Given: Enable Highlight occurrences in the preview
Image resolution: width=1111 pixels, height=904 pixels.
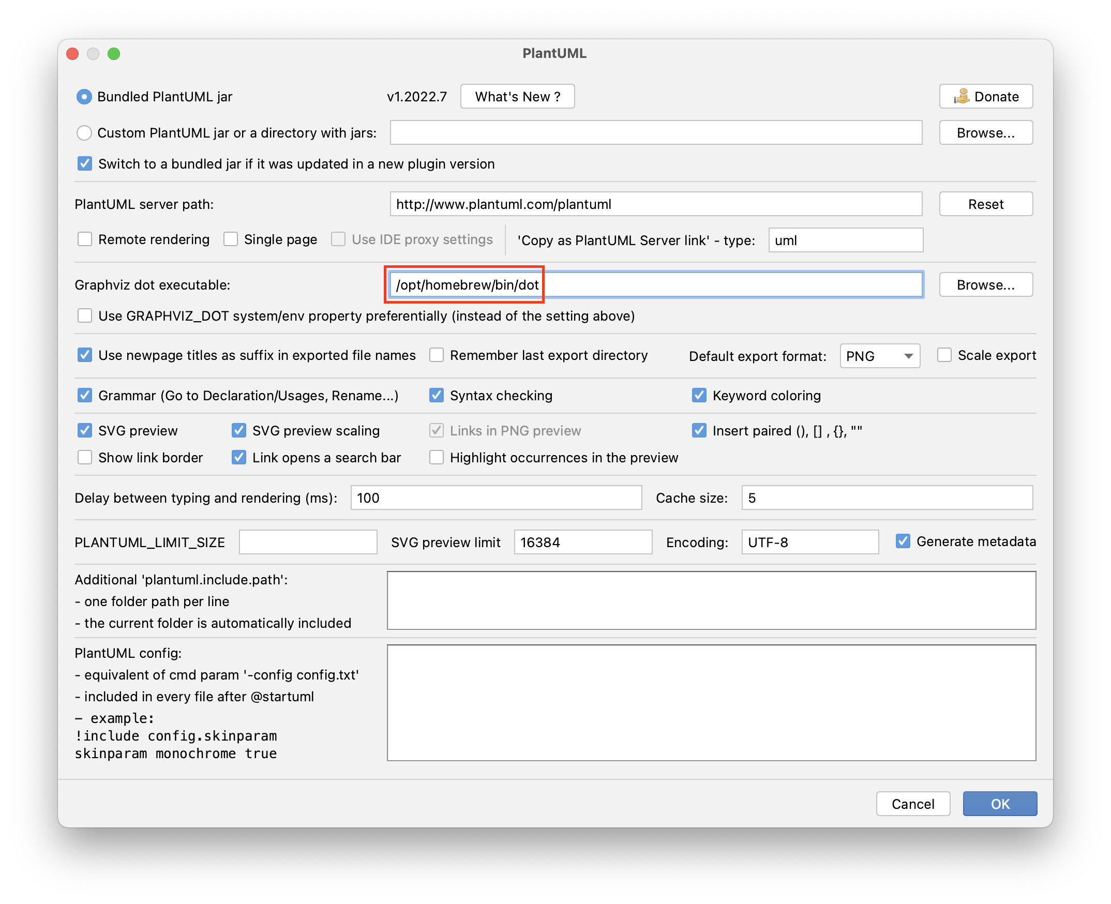Looking at the screenshot, I should pos(436,458).
